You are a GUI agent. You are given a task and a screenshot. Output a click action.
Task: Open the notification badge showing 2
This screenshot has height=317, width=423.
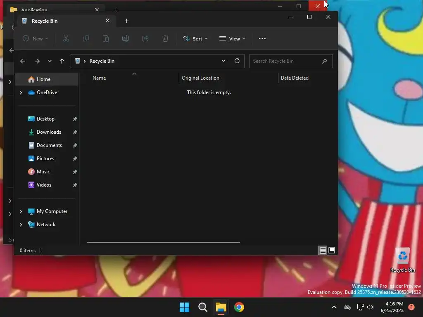[x=411, y=307]
